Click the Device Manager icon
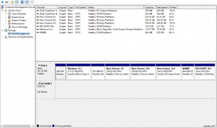This screenshot has width=217, height=128. click(9, 27)
